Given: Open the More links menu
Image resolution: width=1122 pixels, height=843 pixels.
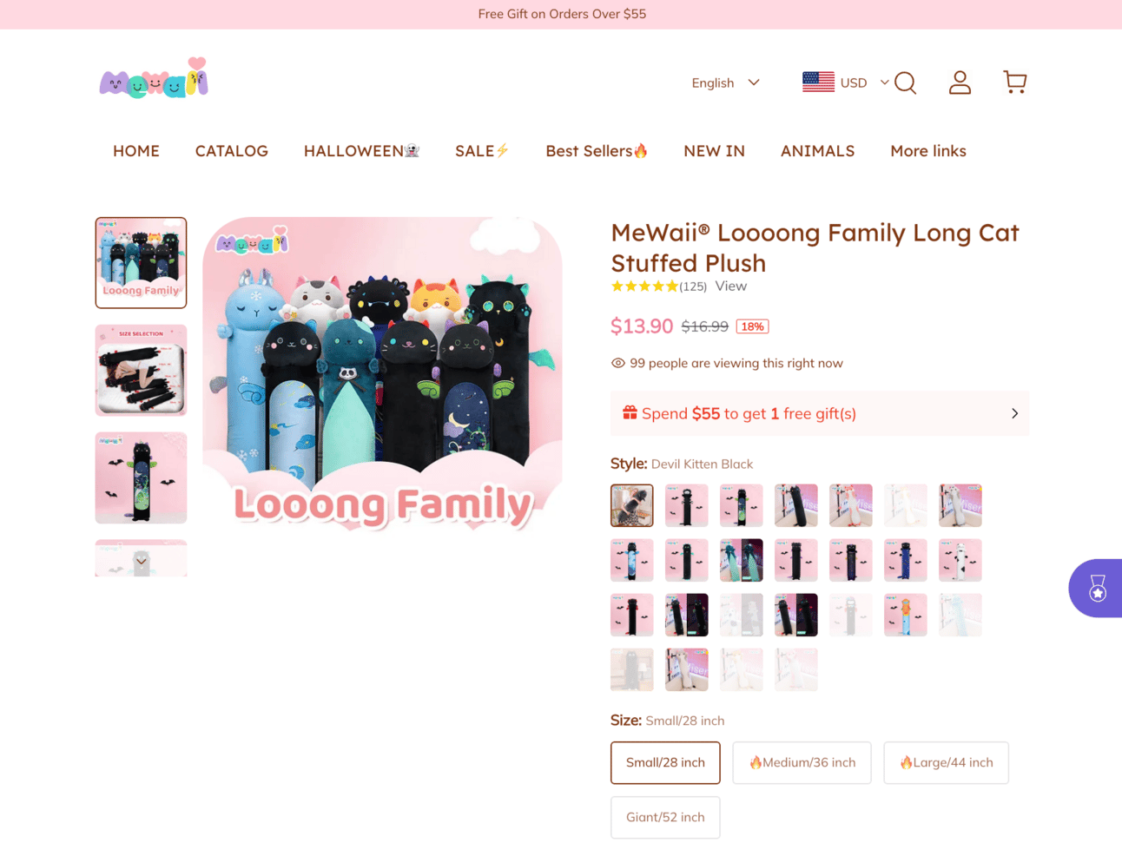Looking at the screenshot, I should click(x=927, y=151).
